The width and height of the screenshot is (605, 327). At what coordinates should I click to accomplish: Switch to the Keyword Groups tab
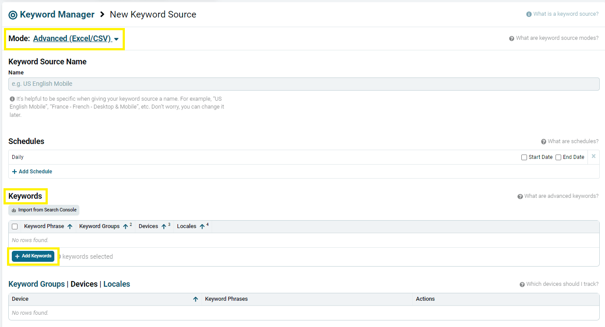36,284
